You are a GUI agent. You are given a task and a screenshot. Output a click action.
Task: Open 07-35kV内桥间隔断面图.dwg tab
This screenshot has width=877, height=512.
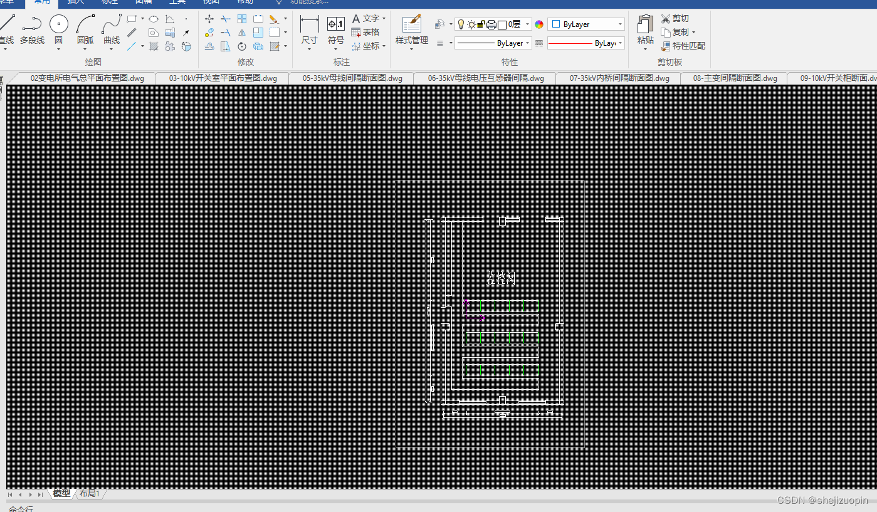point(619,78)
